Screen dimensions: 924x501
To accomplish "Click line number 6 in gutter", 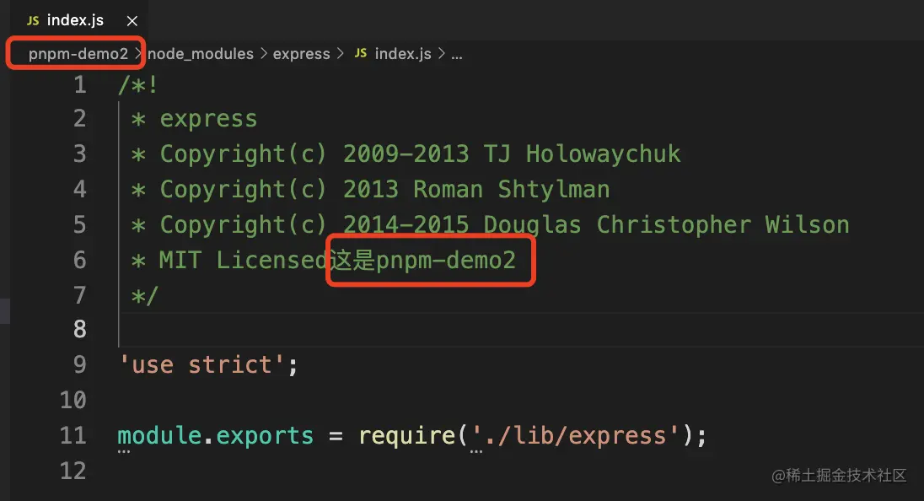I will pos(80,260).
